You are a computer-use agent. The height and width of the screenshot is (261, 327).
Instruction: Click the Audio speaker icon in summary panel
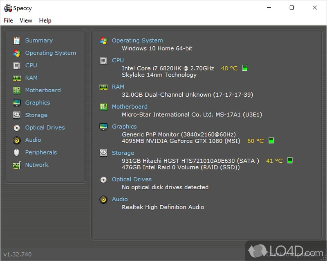(x=103, y=200)
